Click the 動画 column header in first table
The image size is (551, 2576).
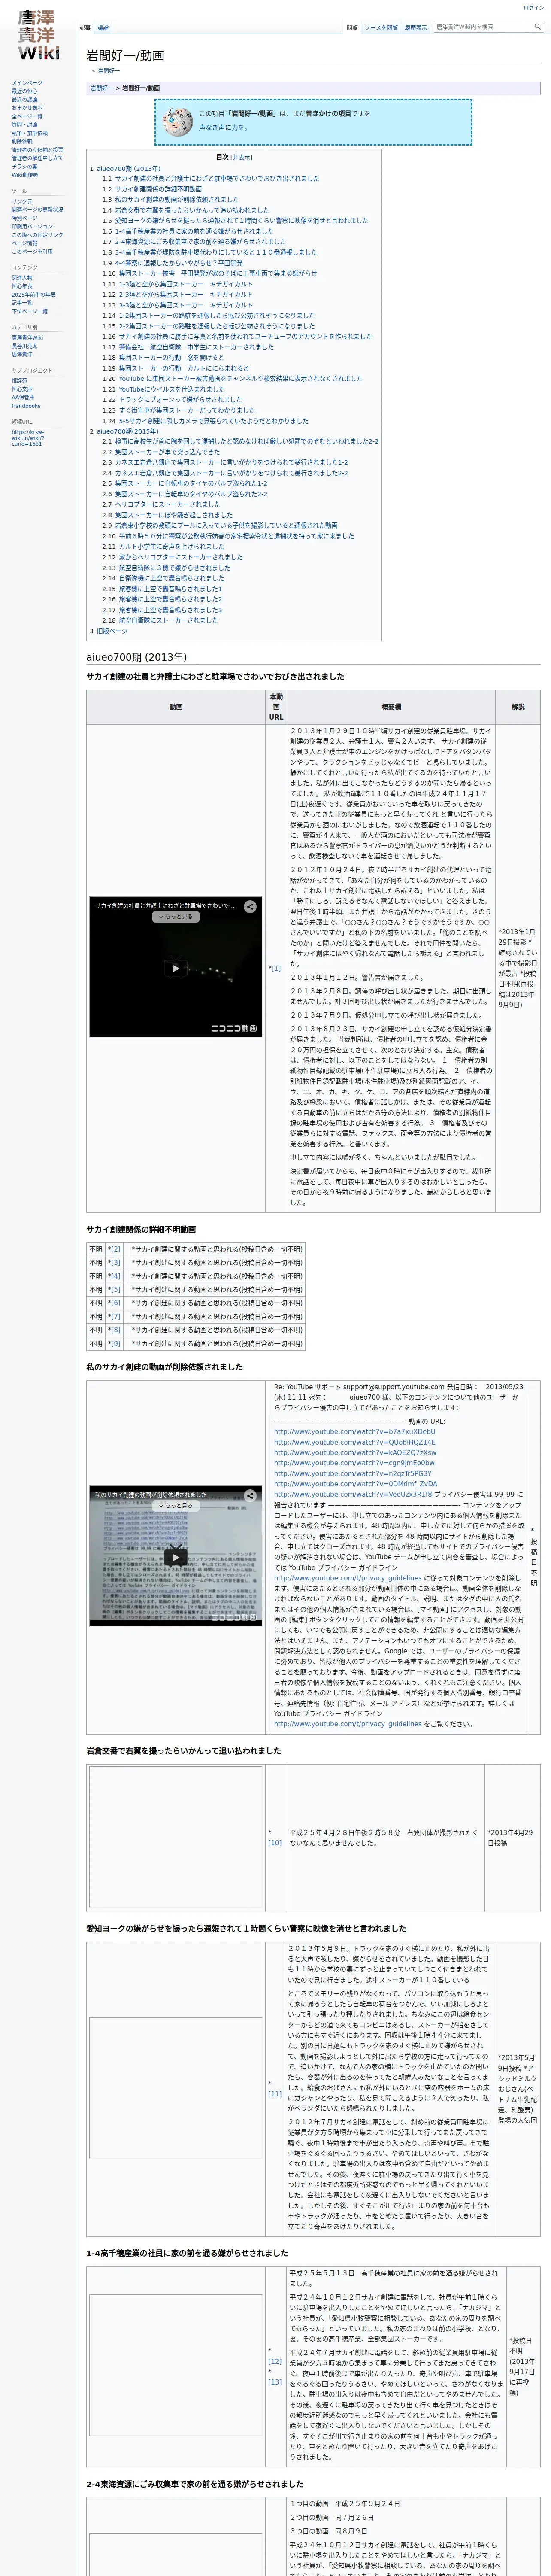pos(176,707)
